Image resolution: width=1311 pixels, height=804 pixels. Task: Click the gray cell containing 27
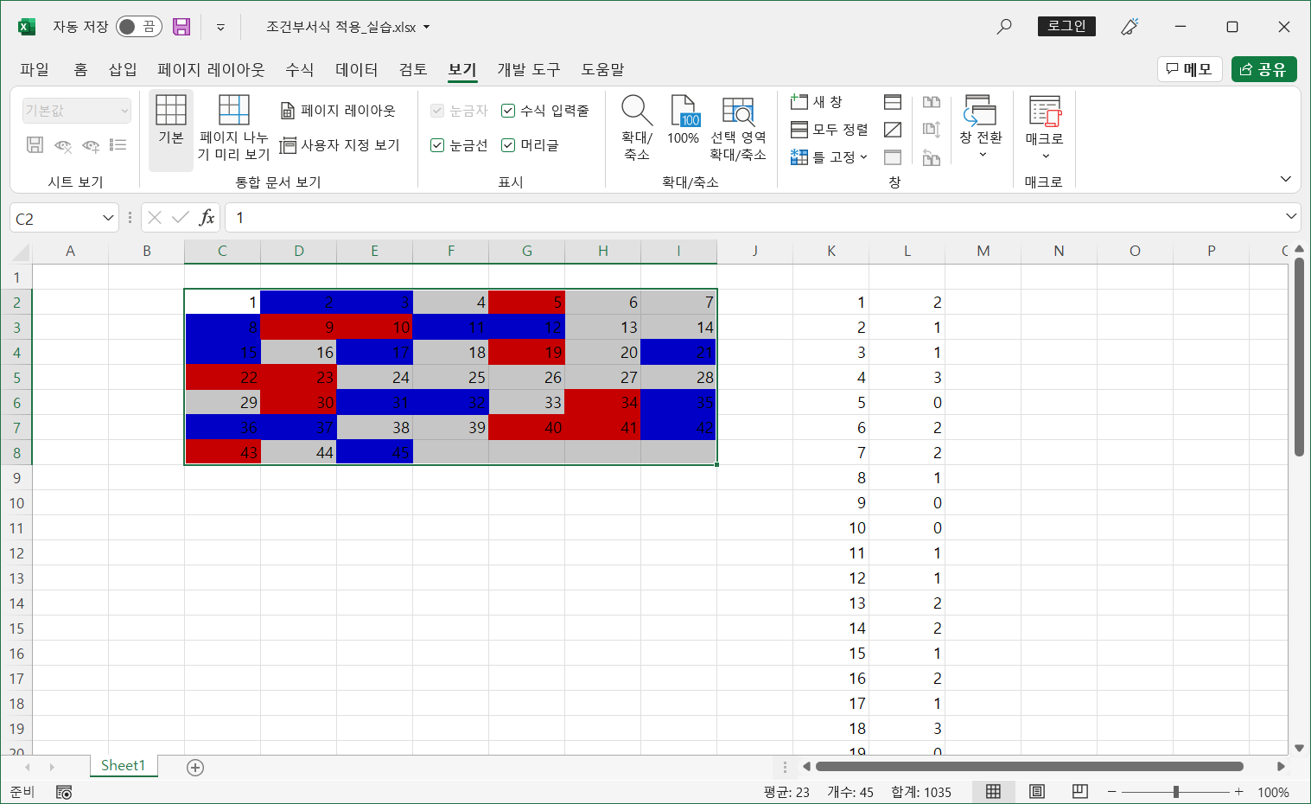click(603, 377)
